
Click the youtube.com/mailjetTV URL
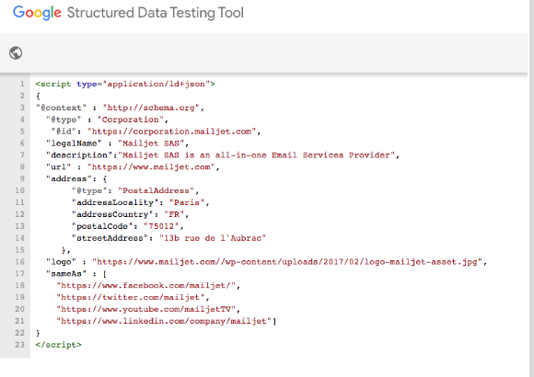coord(145,309)
